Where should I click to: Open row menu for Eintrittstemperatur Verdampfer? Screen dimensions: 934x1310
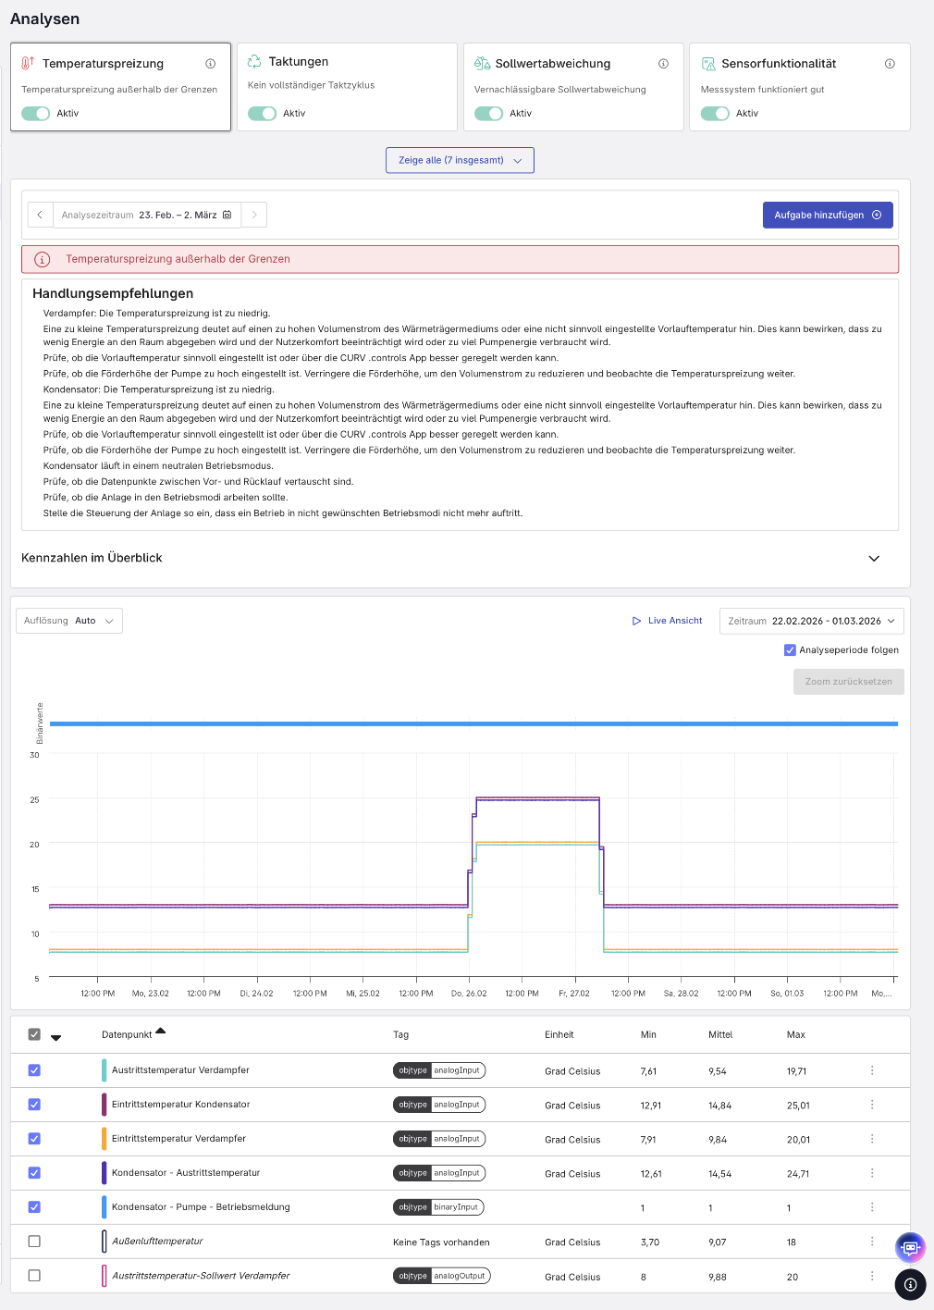click(872, 1139)
